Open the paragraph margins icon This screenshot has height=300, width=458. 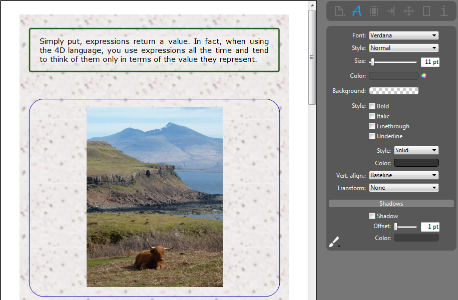(373, 11)
